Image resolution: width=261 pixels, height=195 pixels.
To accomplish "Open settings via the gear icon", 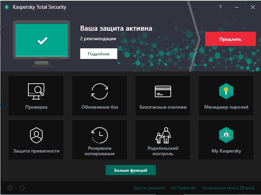I will pos(10,188).
